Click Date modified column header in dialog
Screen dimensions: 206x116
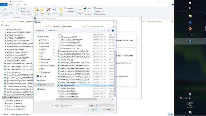98,35
